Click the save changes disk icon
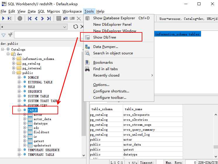This screenshot has width=218, height=164. click(x=59, y=18)
